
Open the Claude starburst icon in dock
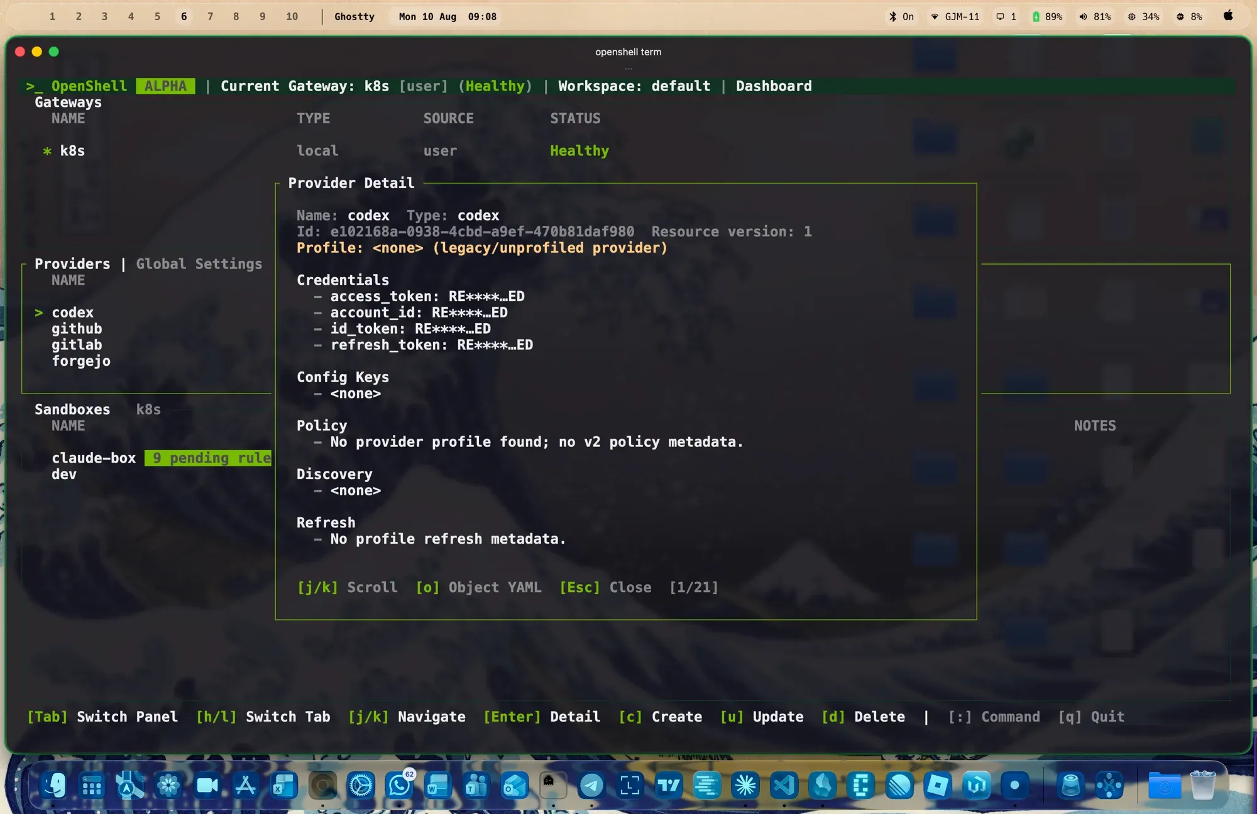coord(745,785)
